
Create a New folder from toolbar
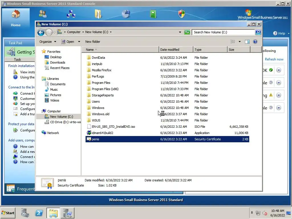point(93,42)
